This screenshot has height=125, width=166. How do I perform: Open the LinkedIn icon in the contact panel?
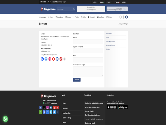pyautogui.click(x=57, y=59)
